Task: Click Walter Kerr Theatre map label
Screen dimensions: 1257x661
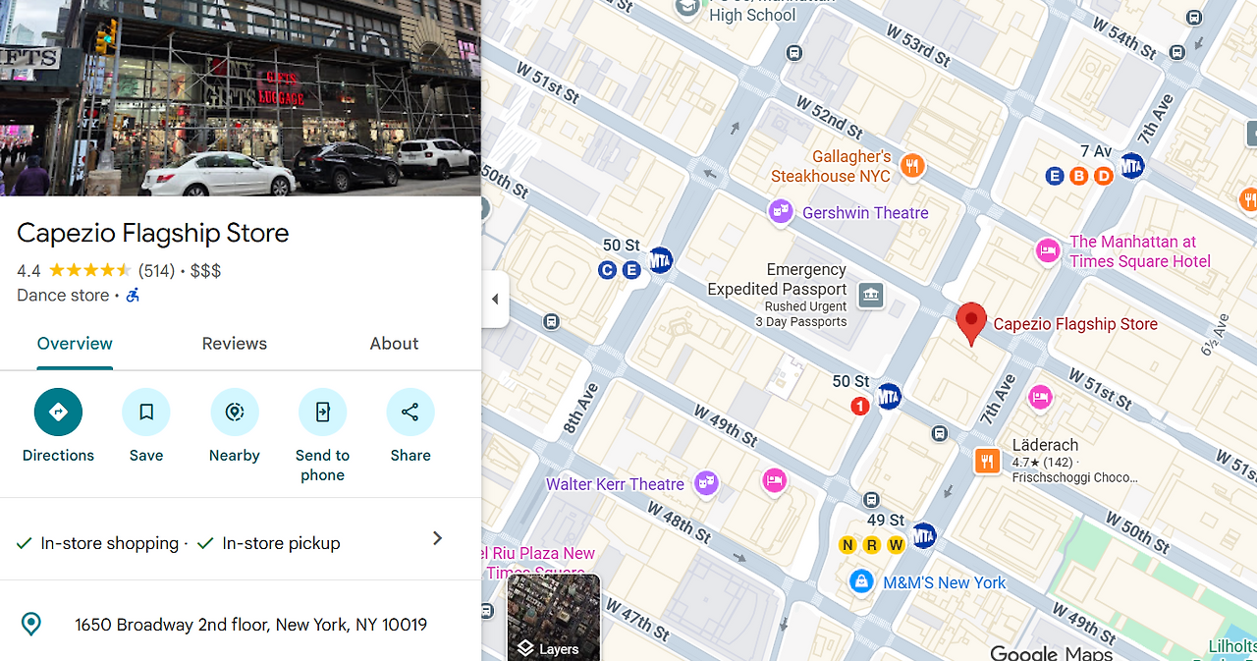Action: pos(615,484)
